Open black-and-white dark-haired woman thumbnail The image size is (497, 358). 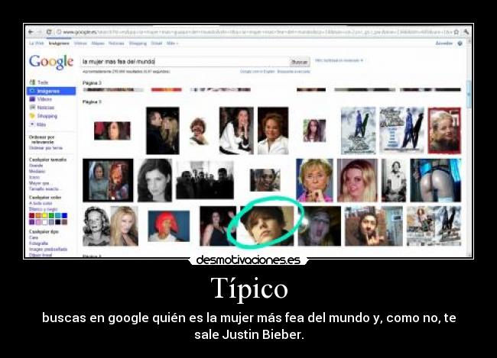click(154, 180)
